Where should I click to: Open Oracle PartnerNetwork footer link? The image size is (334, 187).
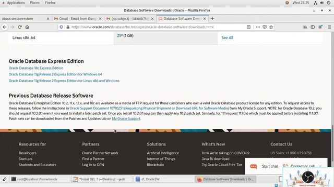[x=100, y=153]
